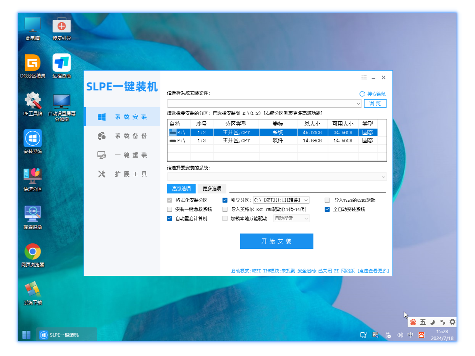Open the system install file dropdown

358,103
